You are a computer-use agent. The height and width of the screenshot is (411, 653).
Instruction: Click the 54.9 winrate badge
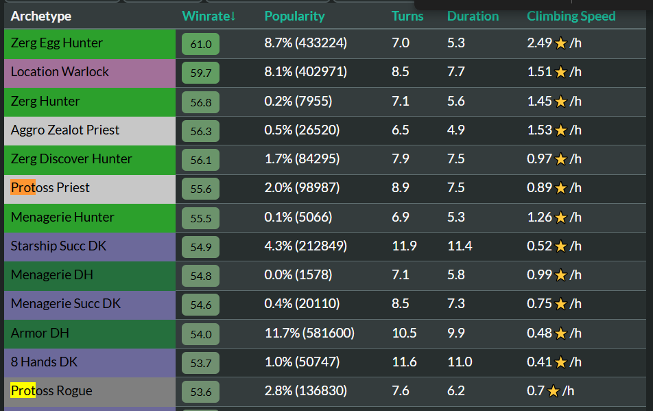[x=201, y=247]
